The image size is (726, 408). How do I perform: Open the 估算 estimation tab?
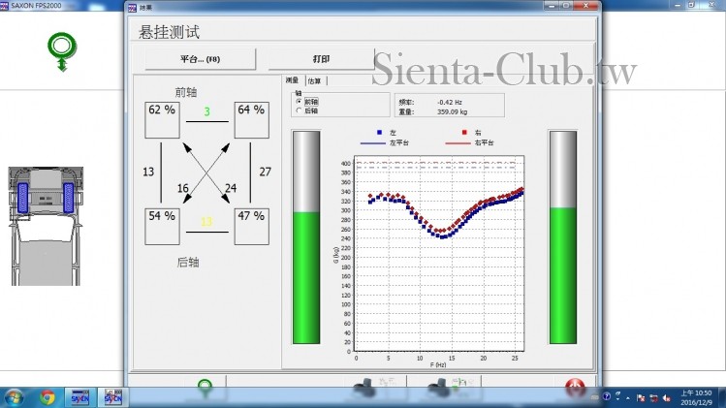click(x=317, y=80)
